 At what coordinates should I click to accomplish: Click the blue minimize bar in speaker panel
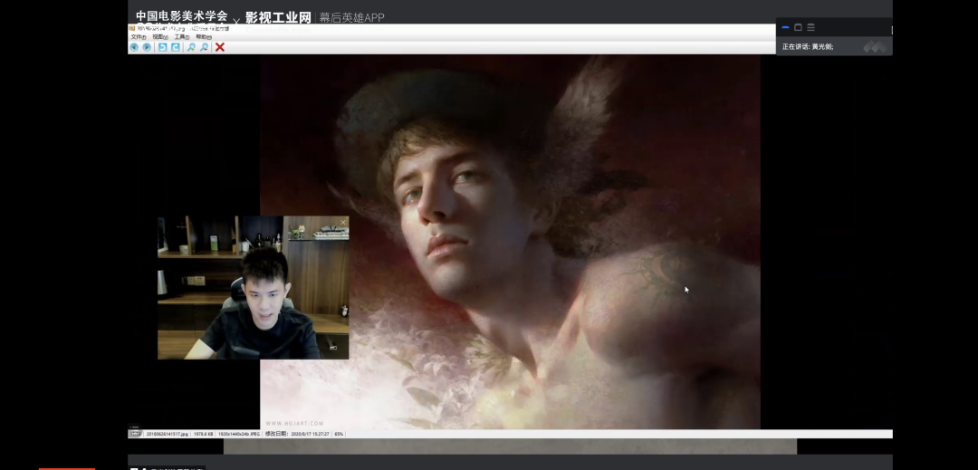[785, 27]
